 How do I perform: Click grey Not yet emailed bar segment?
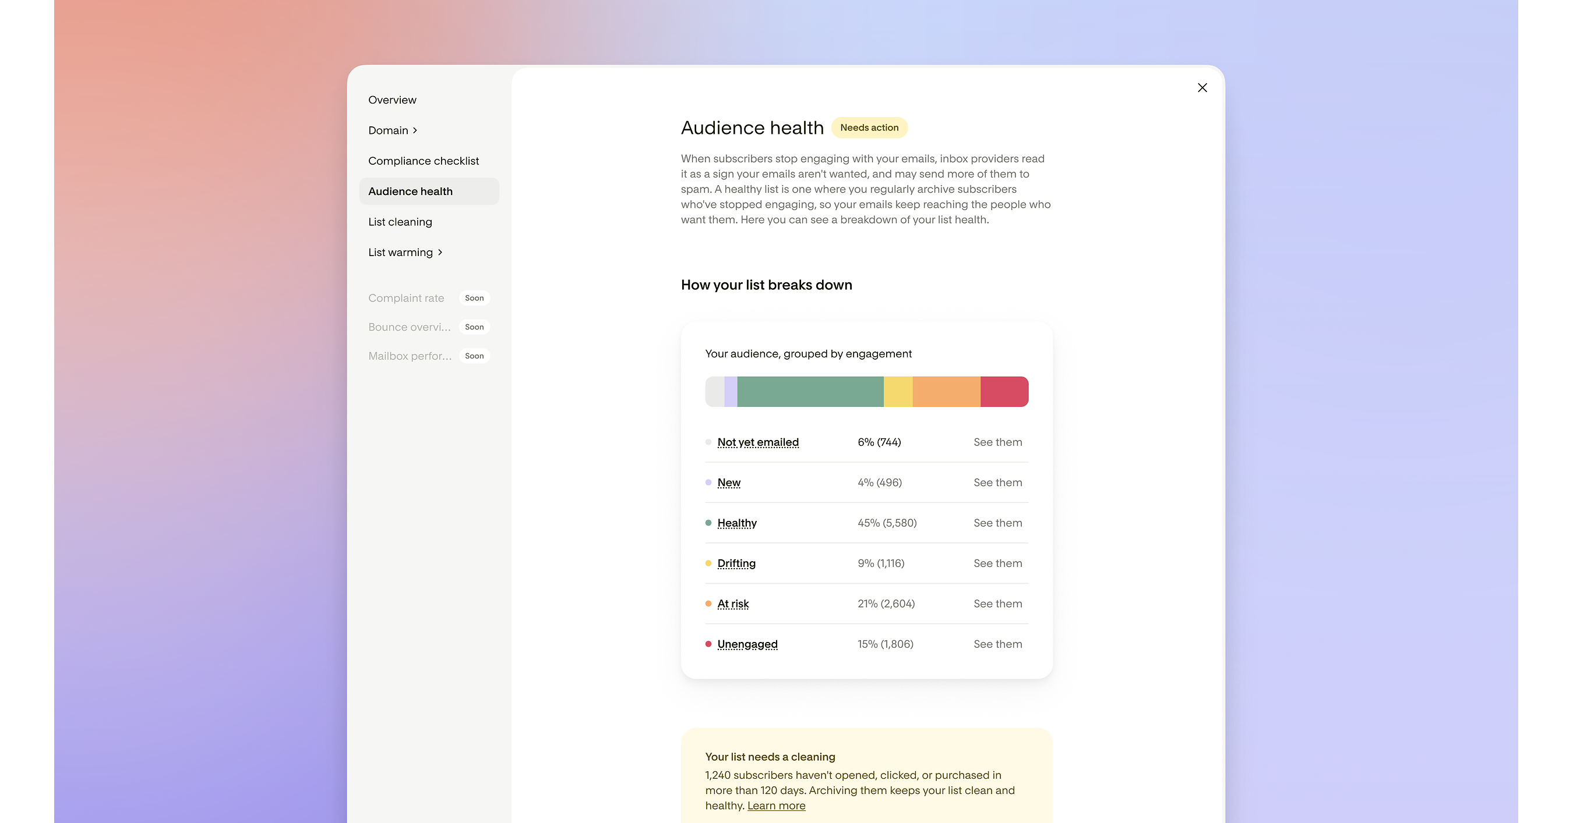click(x=714, y=392)
